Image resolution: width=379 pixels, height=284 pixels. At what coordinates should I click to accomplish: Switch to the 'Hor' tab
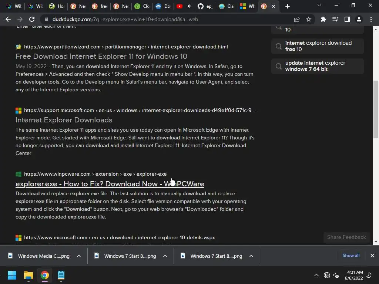[x=57, y=6]
